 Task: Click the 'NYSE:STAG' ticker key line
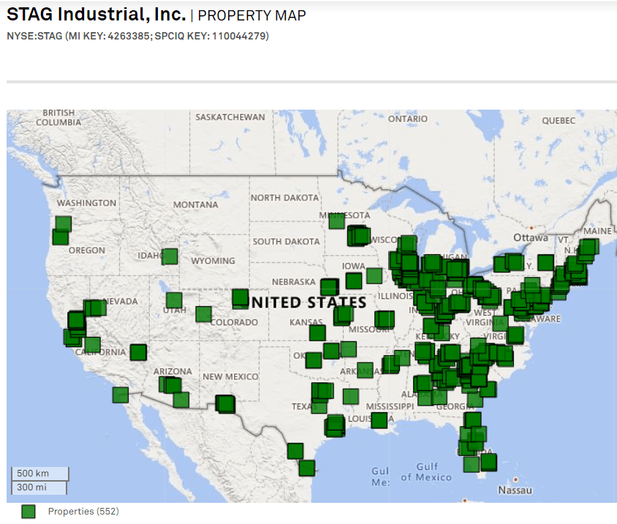(x=137, y=37)
